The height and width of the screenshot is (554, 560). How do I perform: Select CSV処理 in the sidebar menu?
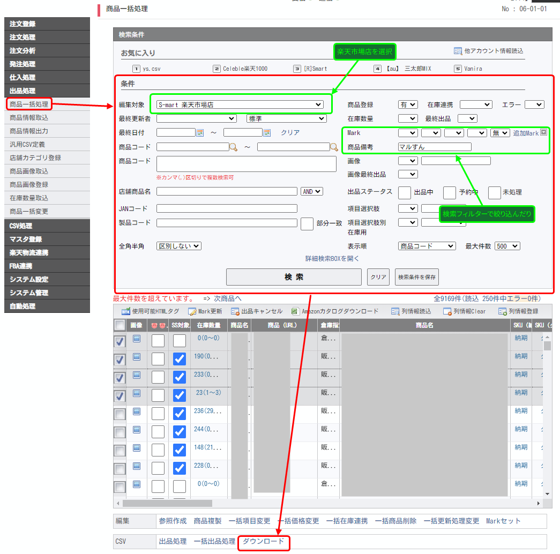(21, 226)
